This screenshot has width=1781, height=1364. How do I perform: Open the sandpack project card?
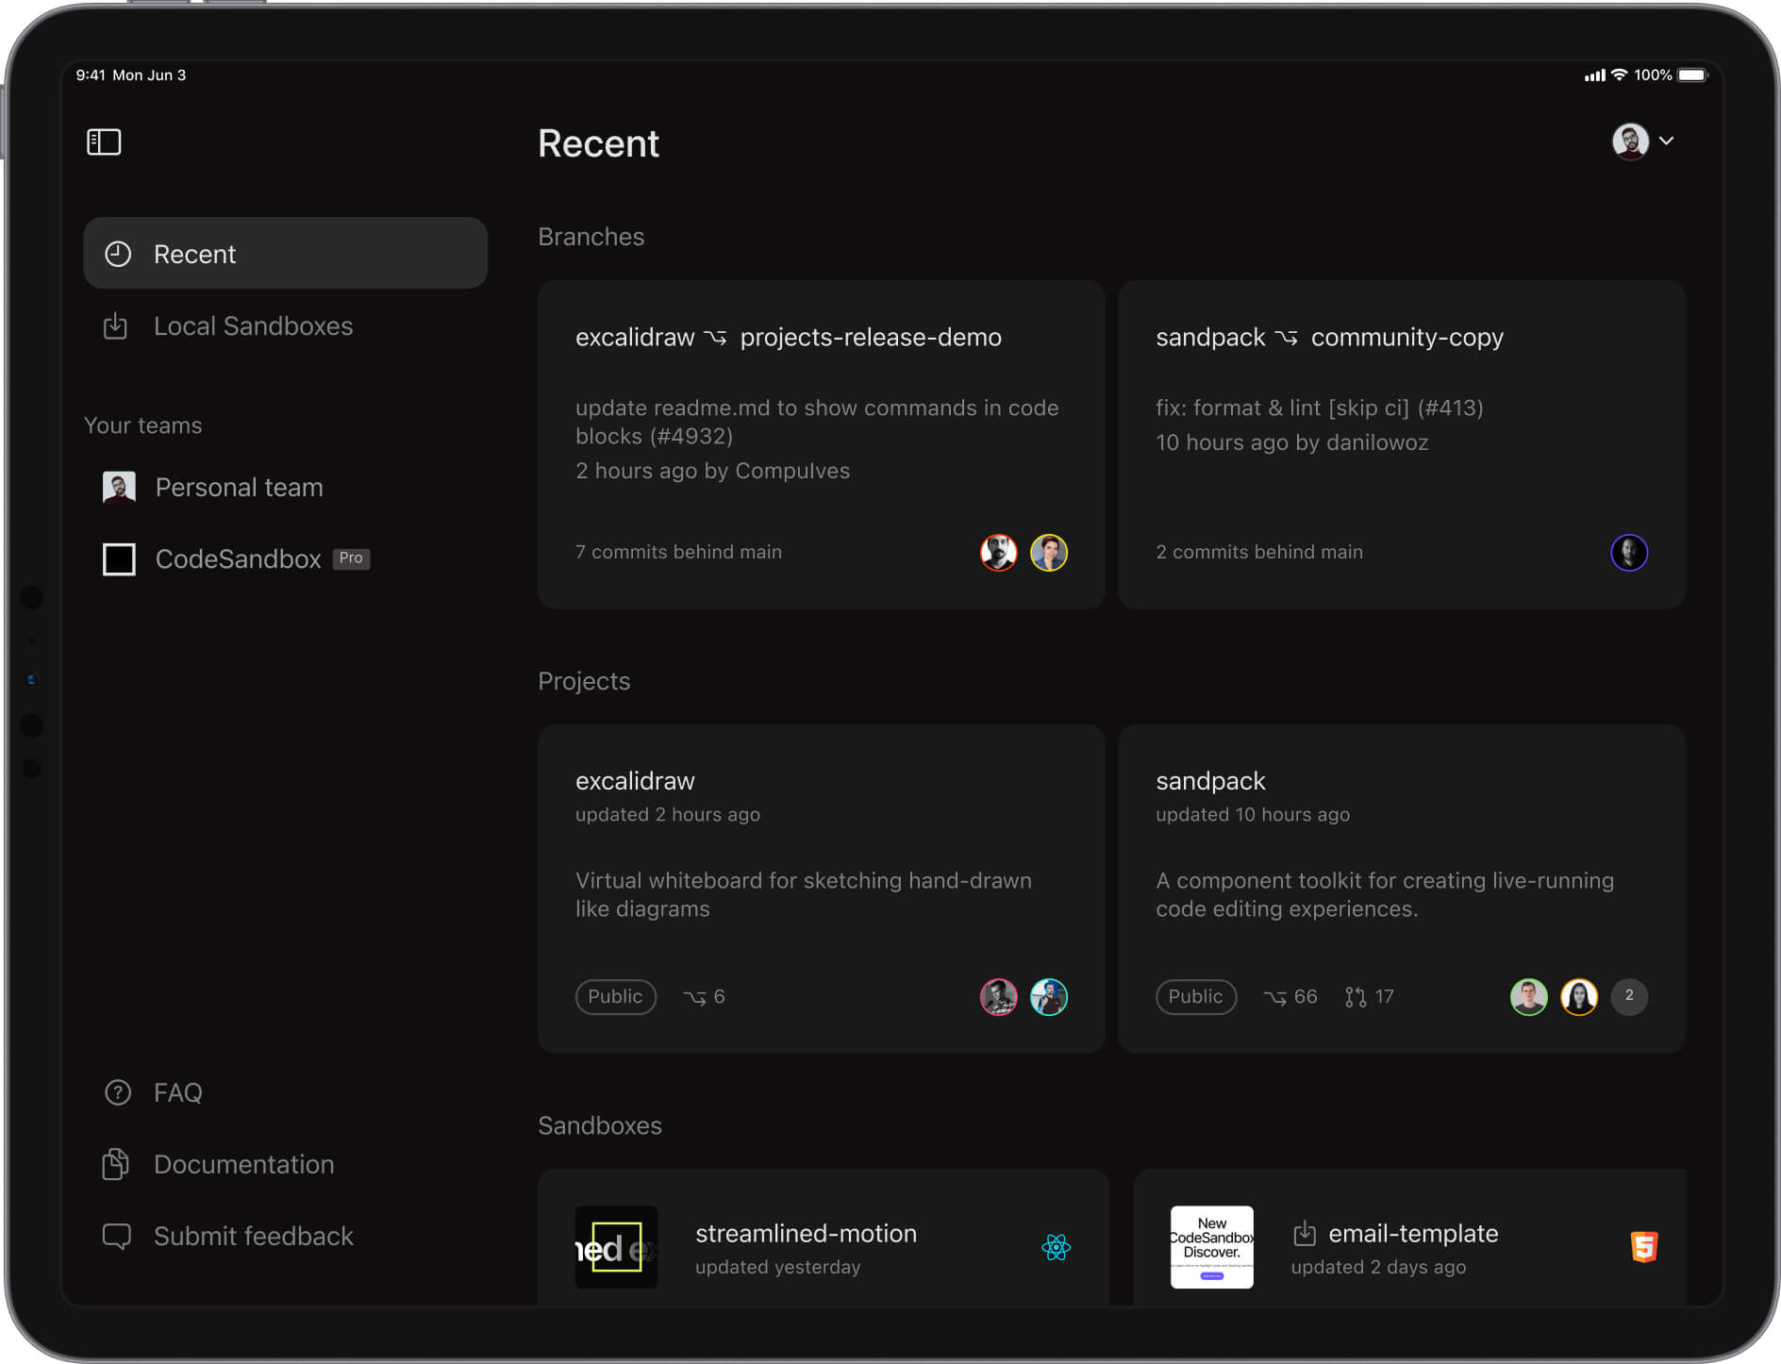click(x=1401, y=887)
